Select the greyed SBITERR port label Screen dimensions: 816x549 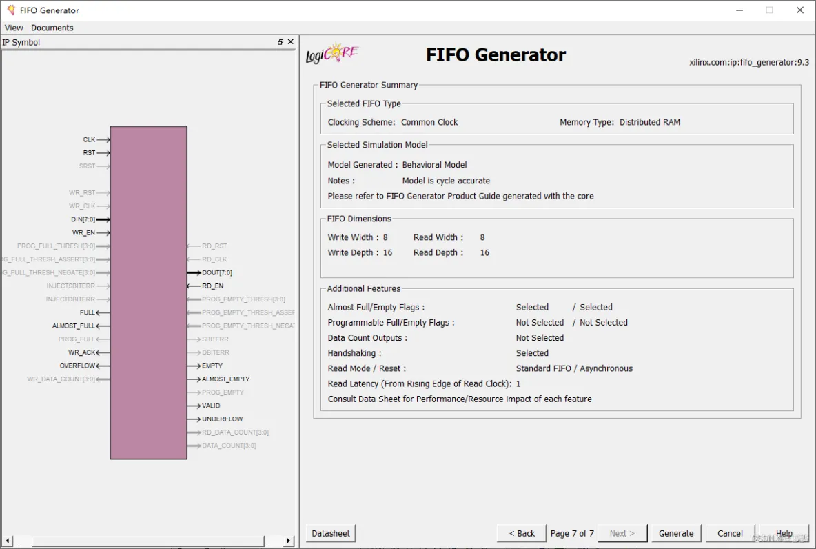(x=216, y=339)
